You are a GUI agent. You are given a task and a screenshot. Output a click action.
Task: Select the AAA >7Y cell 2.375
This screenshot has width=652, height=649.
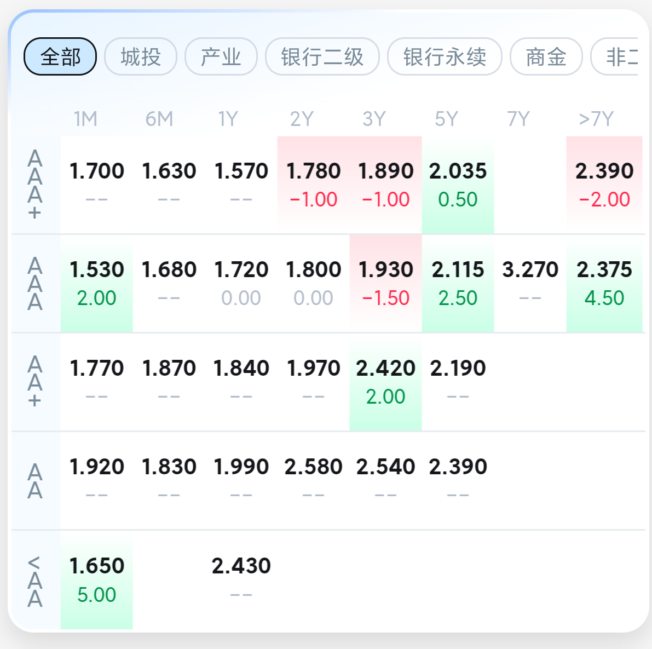tap(604, 283)
